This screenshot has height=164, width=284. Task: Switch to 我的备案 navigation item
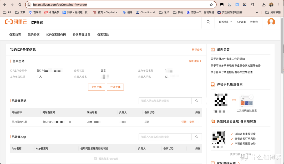(x=33, y=34)
